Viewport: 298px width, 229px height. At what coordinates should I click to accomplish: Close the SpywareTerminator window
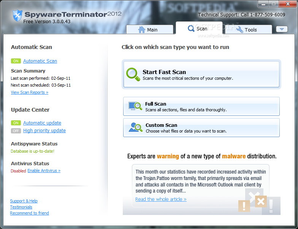tap(288, 4)
